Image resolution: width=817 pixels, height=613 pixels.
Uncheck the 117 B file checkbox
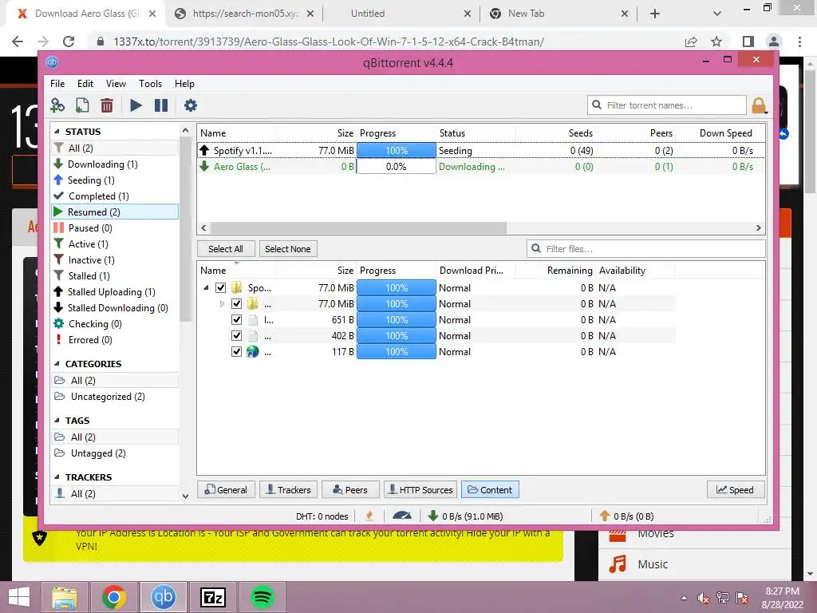point(236,352)
